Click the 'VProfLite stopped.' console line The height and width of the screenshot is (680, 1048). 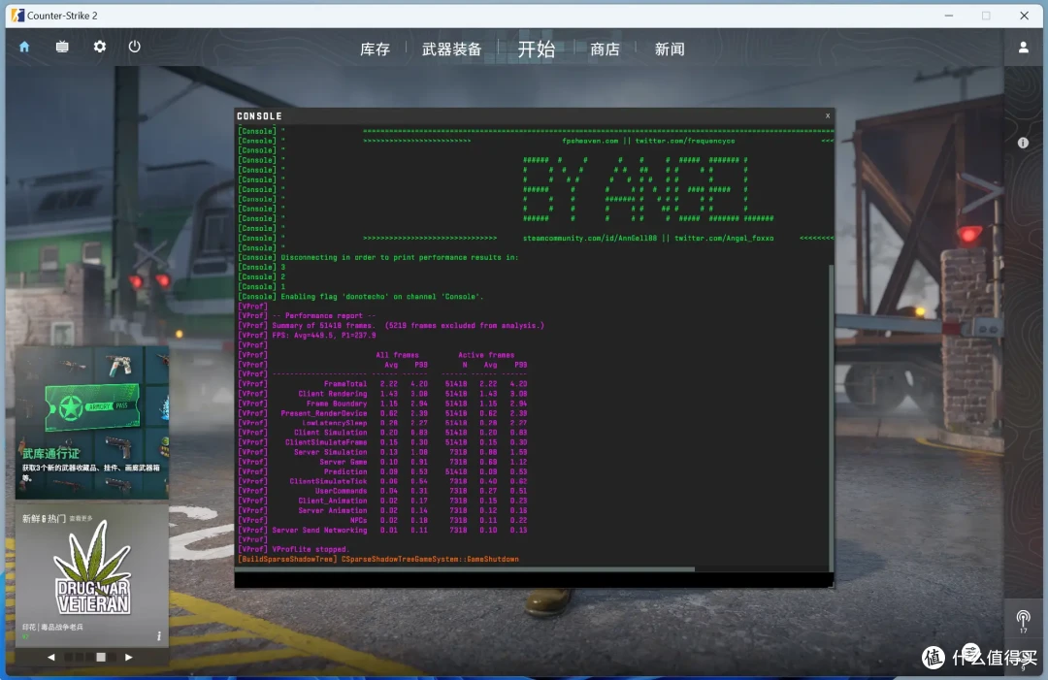pyautogui.click(x=311, y=549)
